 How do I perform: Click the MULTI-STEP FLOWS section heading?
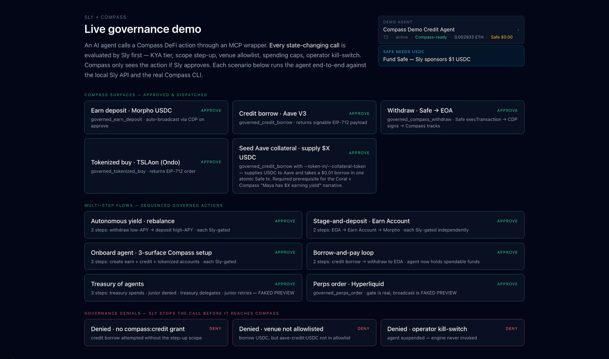pyautogui.click(x=153, y=205)
